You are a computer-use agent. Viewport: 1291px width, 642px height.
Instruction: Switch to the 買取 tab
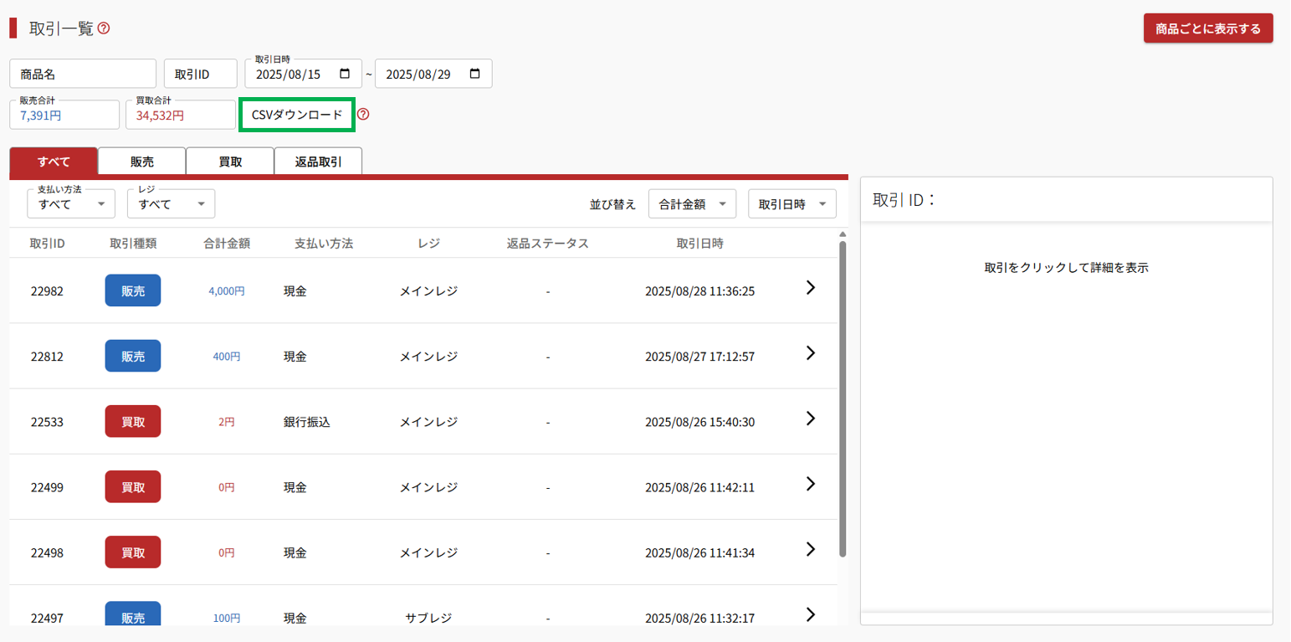[230, 162]
